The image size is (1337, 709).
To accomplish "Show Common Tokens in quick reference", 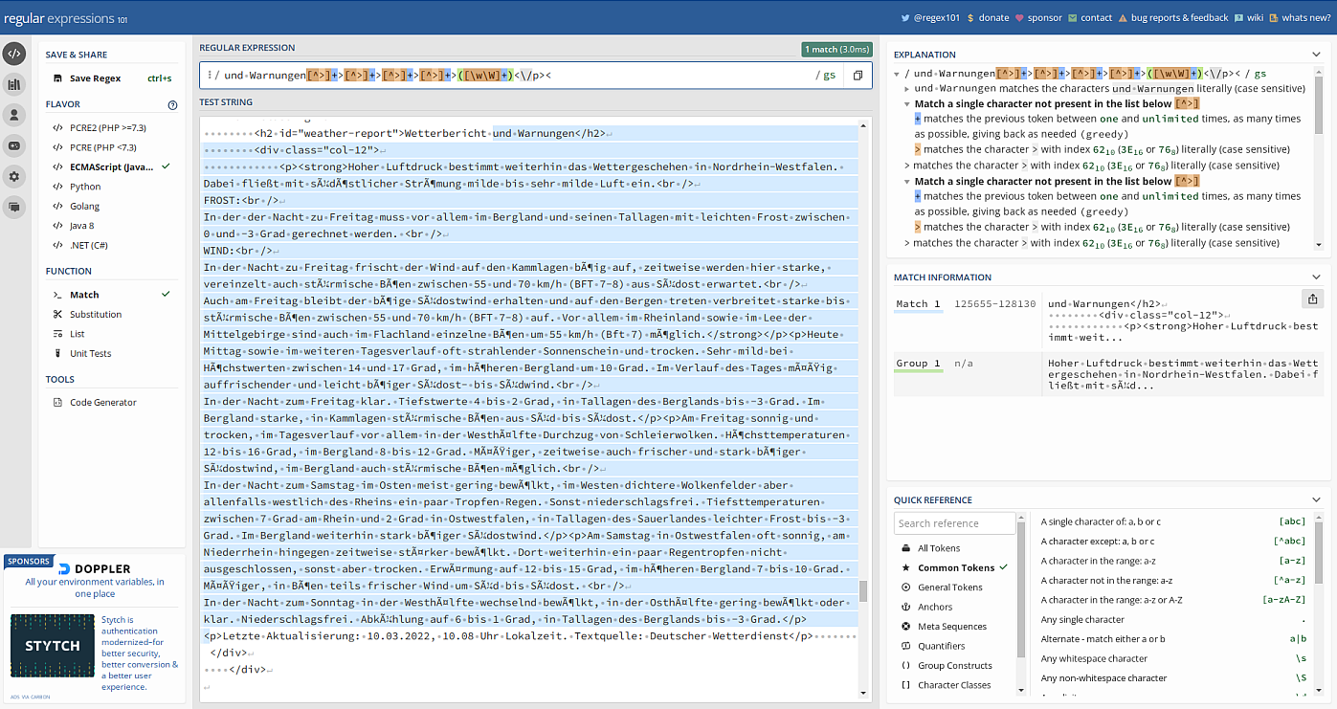I will (955, 567).
